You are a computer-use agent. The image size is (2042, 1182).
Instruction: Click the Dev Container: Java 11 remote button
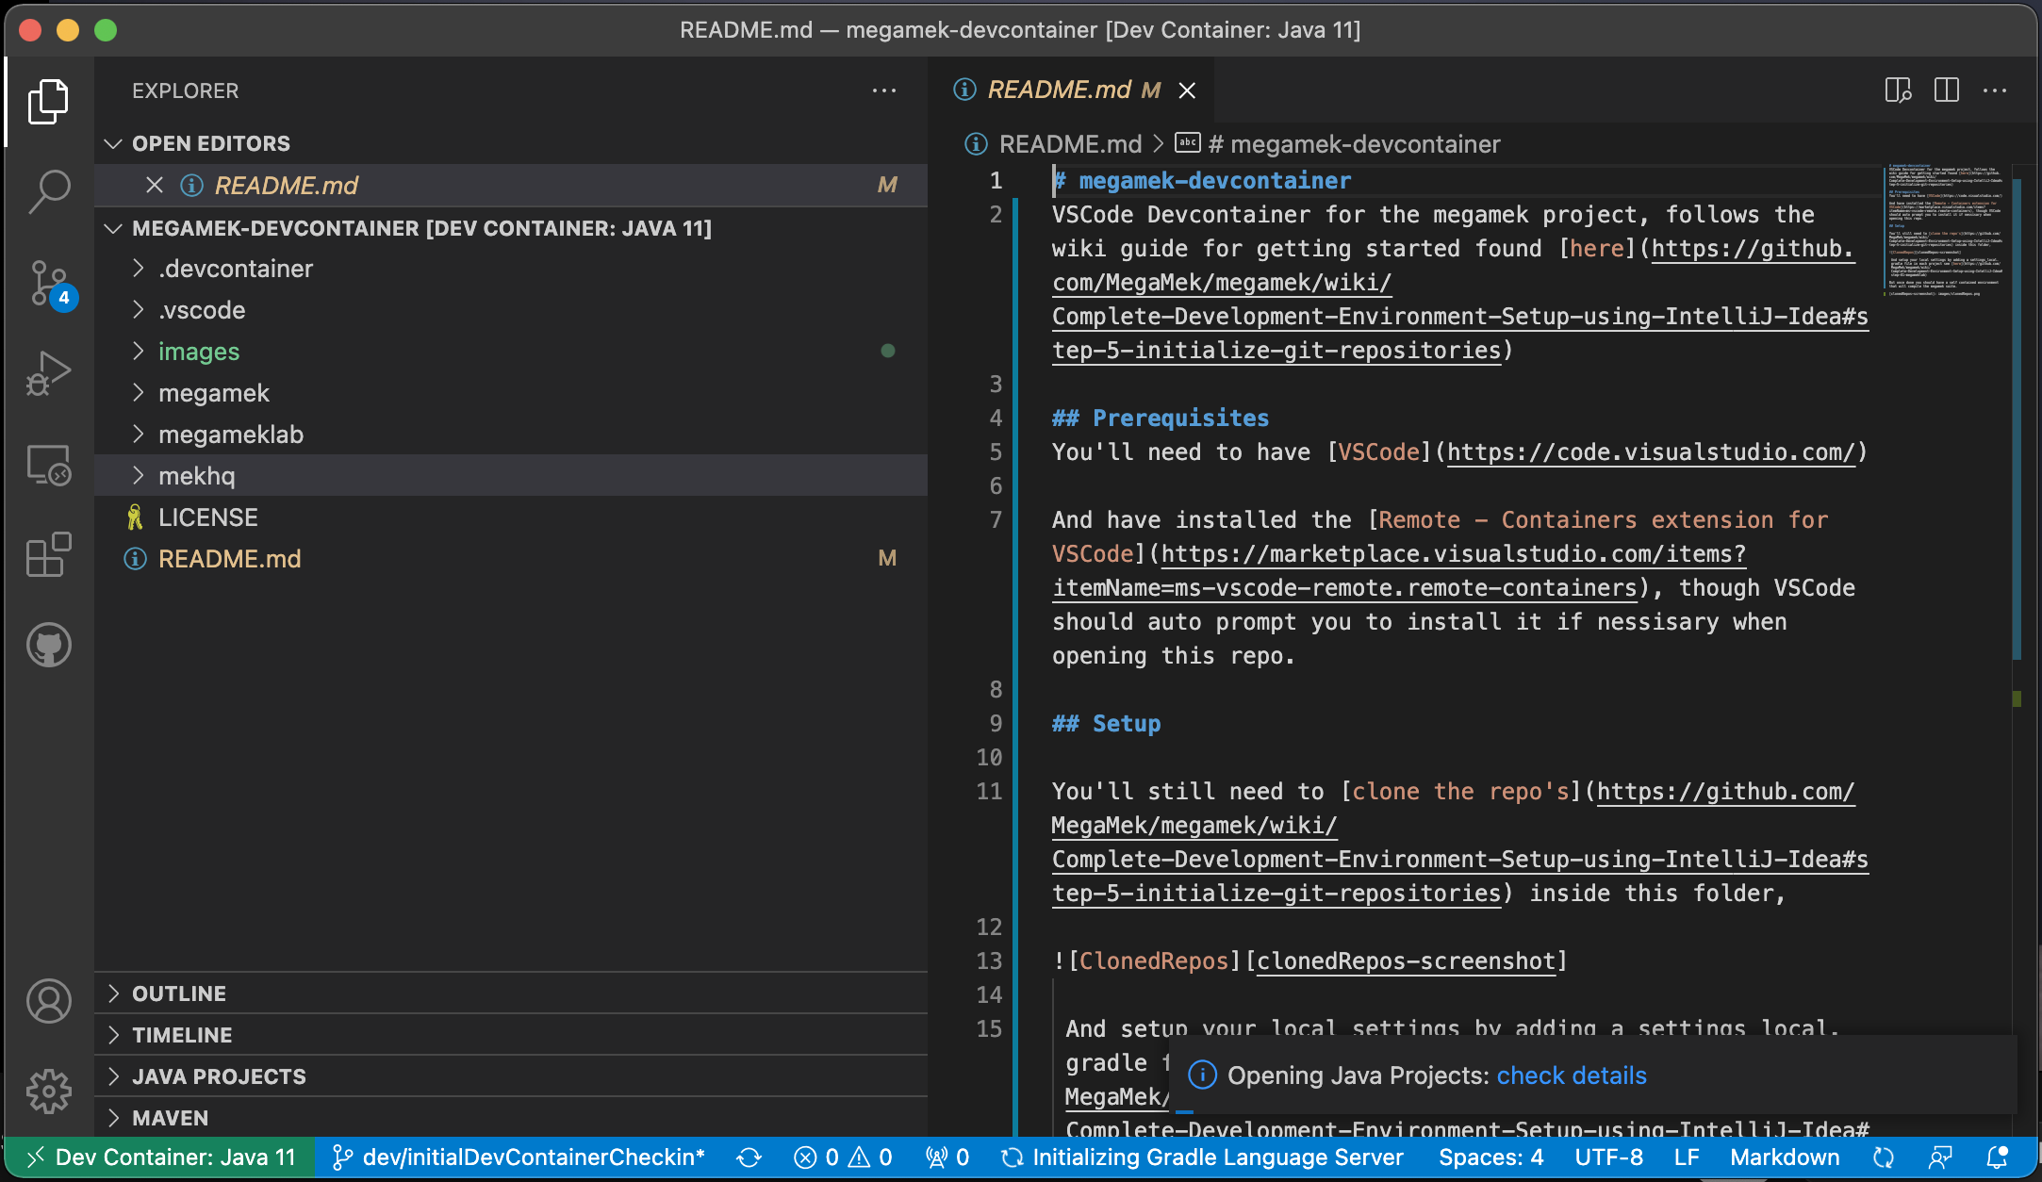pos(160,1157)
